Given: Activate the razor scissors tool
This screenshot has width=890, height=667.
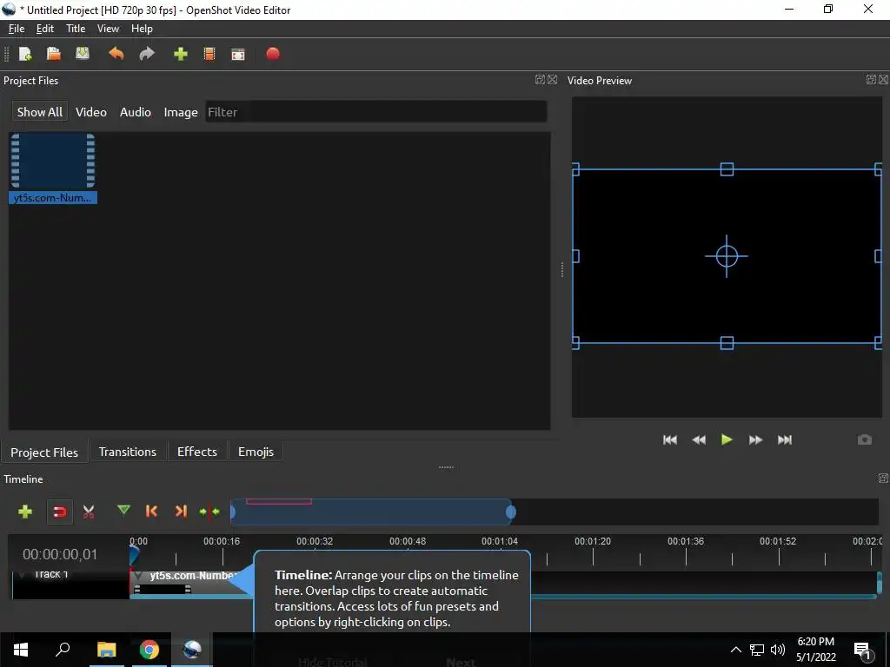Looking at the screenshot, I should point(89,512).
